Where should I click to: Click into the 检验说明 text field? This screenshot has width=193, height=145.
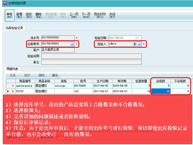click(x=91, y=56)
